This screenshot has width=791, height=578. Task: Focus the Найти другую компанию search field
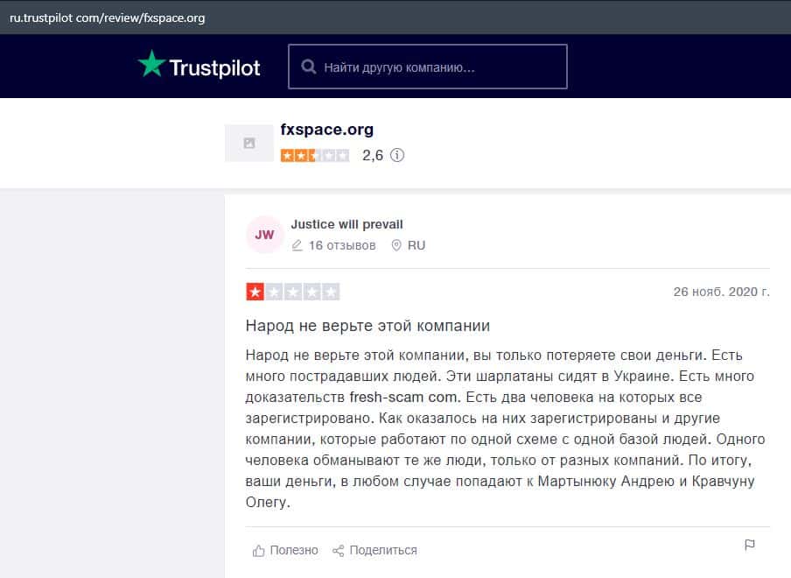coord(428,67)
